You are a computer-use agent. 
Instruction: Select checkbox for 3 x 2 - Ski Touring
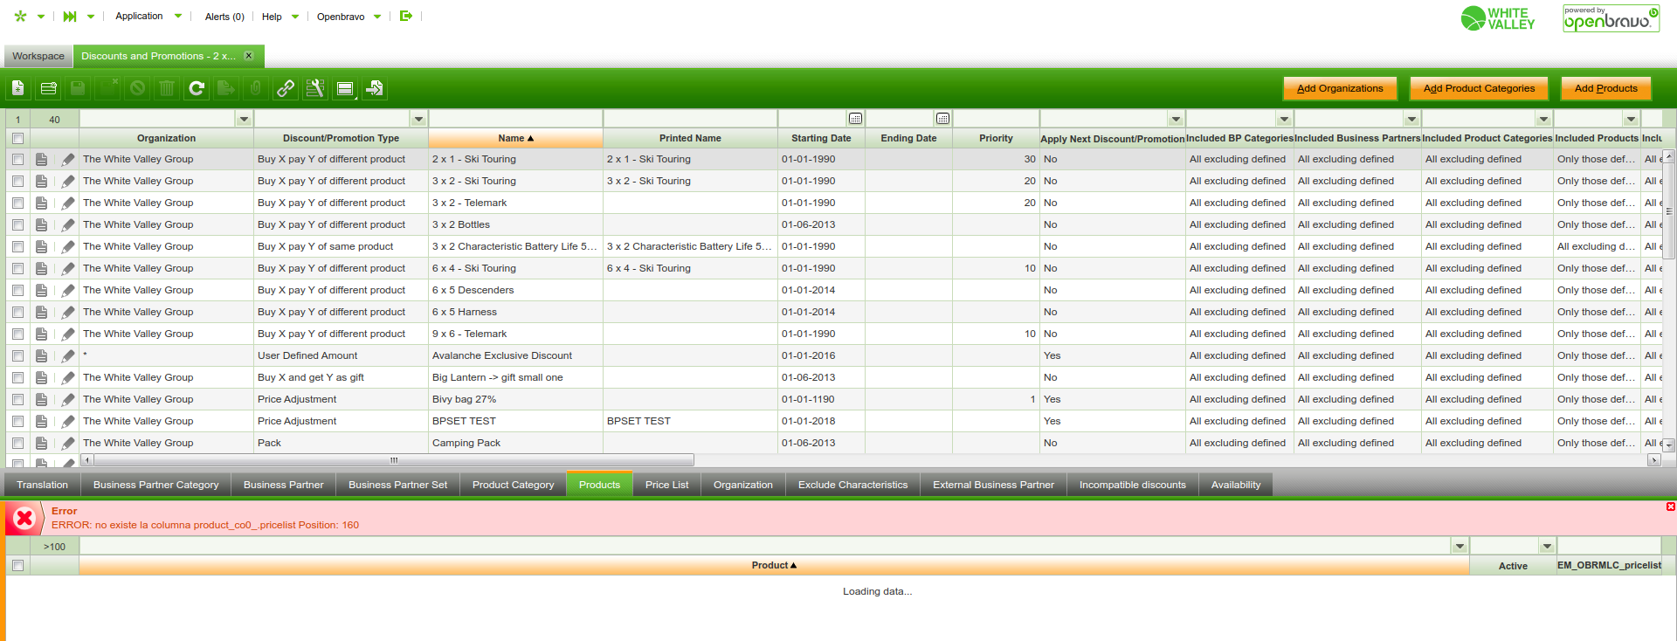click(17, 181)
